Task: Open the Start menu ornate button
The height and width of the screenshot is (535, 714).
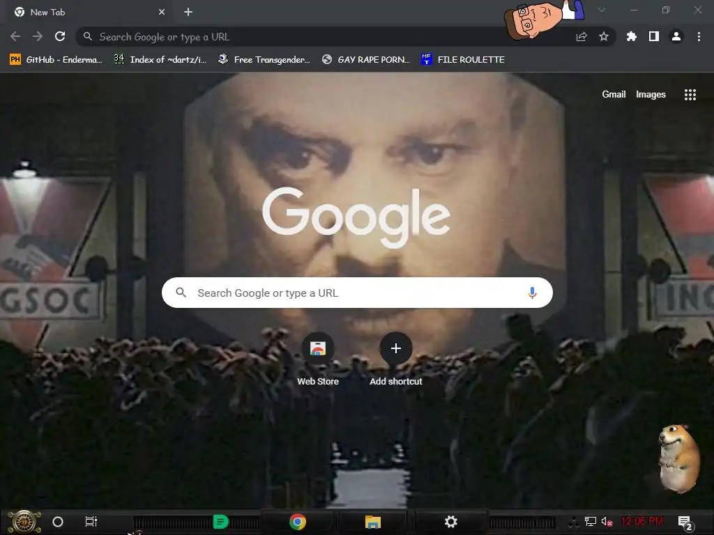Action: point(24,521)
